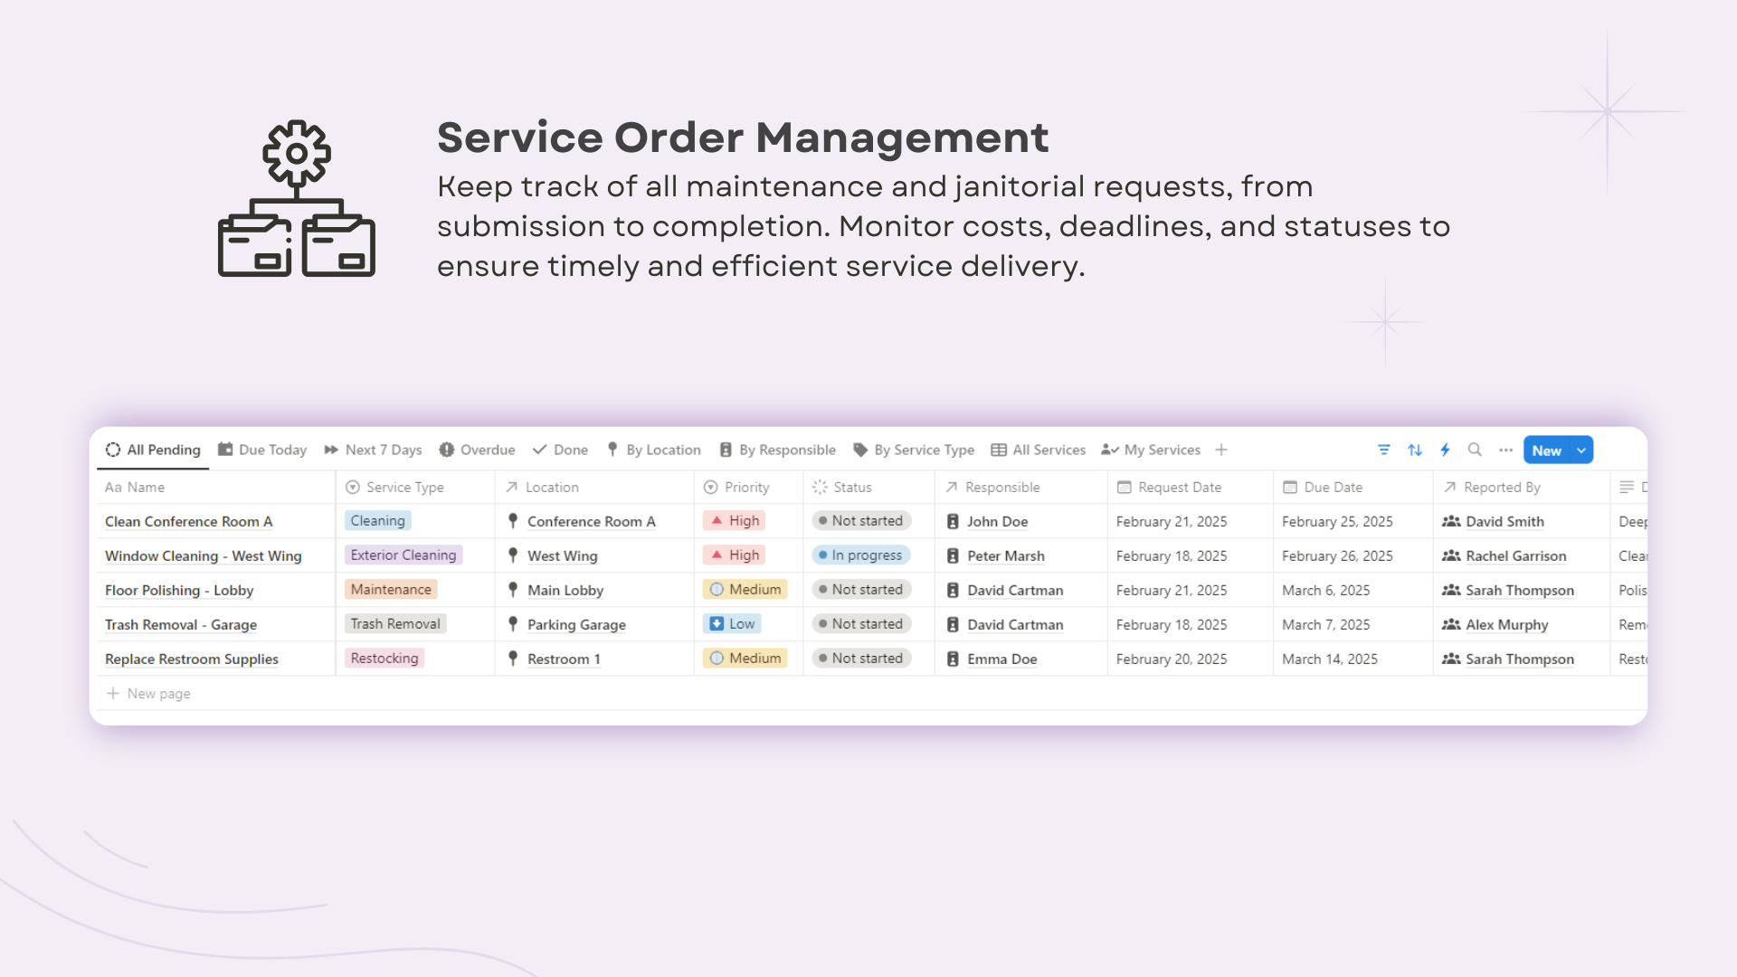Open the lightning automation icon
The width and height of the screenshot is (1737, 977).
click(x=1445, y=450)
